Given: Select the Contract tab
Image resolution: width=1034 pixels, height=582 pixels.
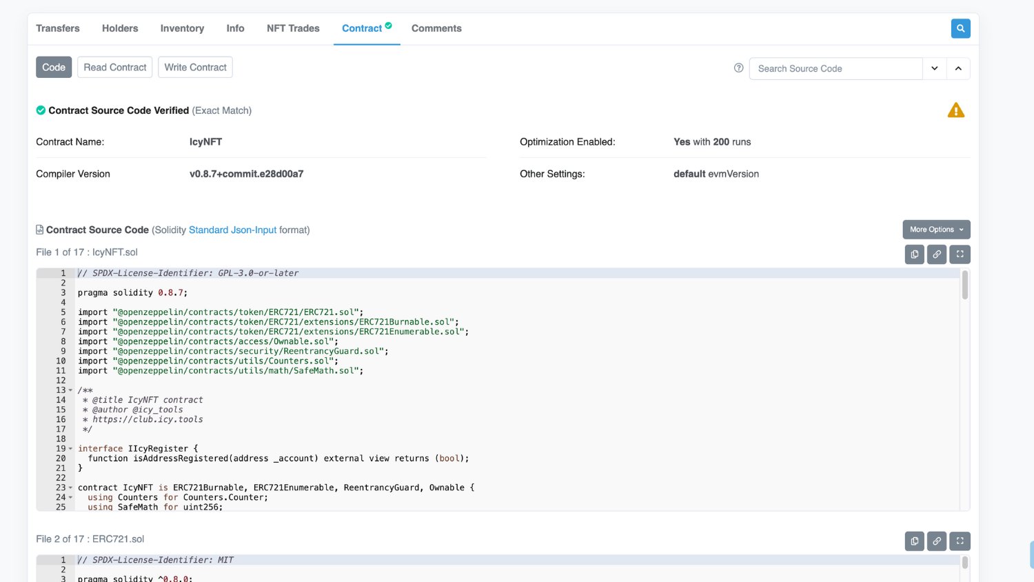Looking at the screenshot, I should tap(367, 28).
